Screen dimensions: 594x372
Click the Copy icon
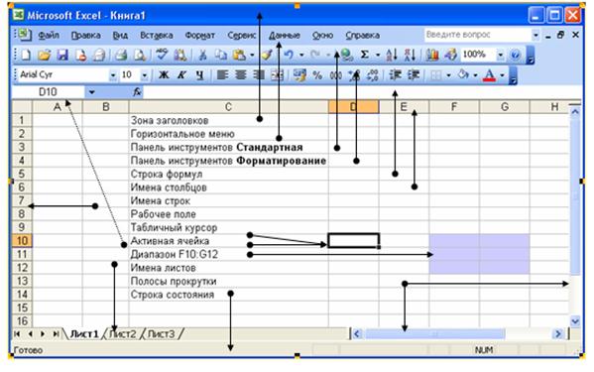(221, 56)
